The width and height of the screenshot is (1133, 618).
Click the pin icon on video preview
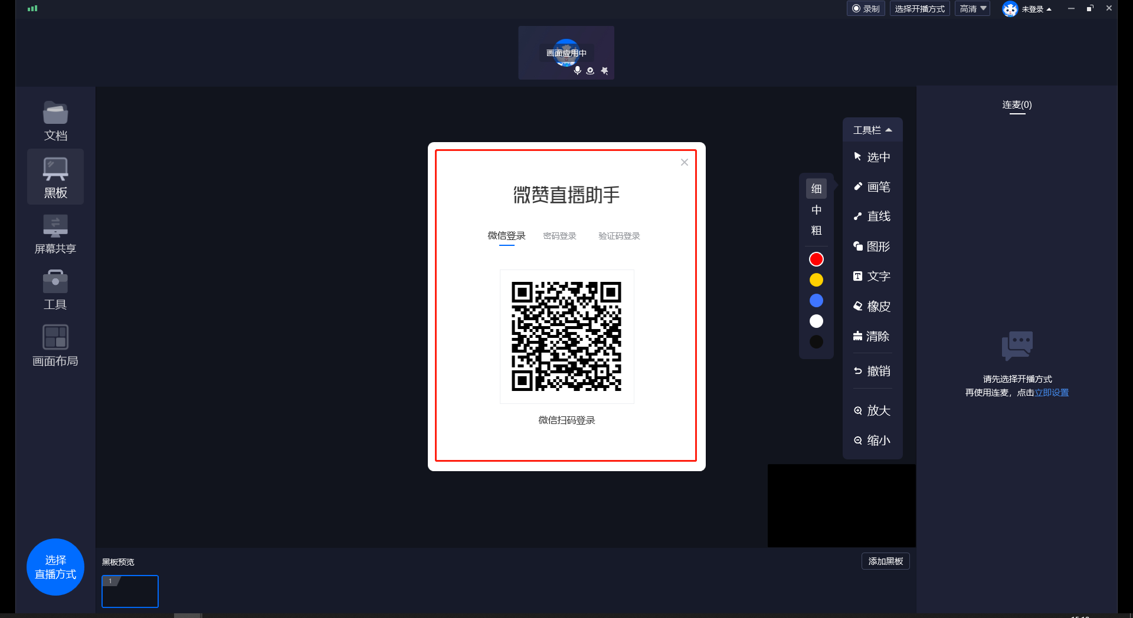(x=604, y=70)
